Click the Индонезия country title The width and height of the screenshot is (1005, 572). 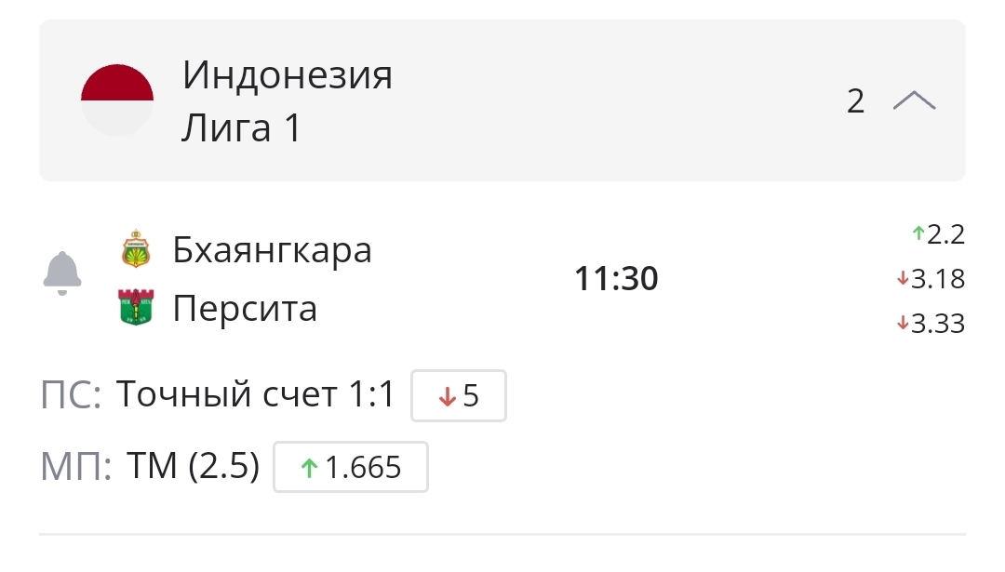(x=287, y=75)
